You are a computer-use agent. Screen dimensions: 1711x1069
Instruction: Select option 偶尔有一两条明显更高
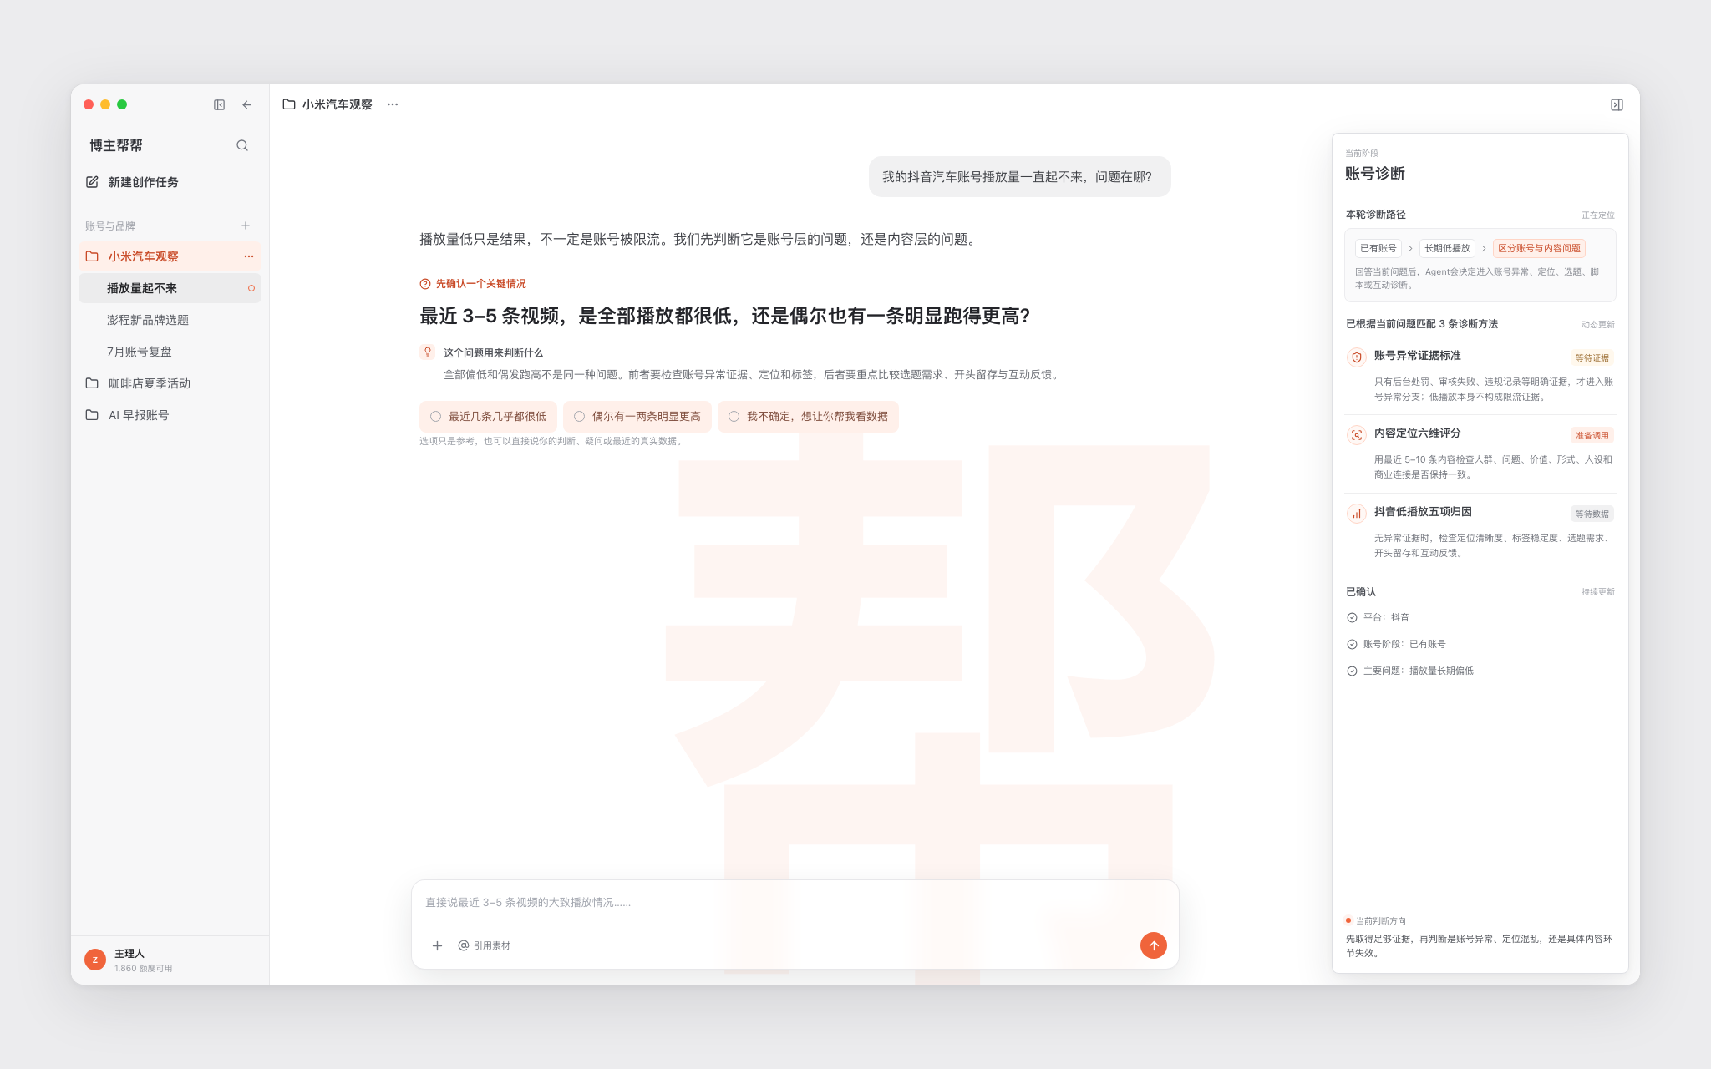[x=637, y=416]
